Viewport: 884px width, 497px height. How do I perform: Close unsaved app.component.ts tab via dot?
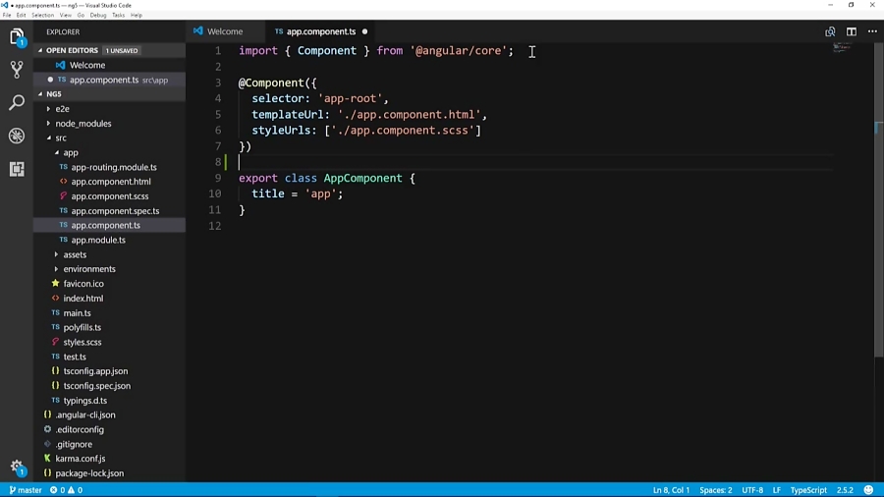[x=364, y=31]
